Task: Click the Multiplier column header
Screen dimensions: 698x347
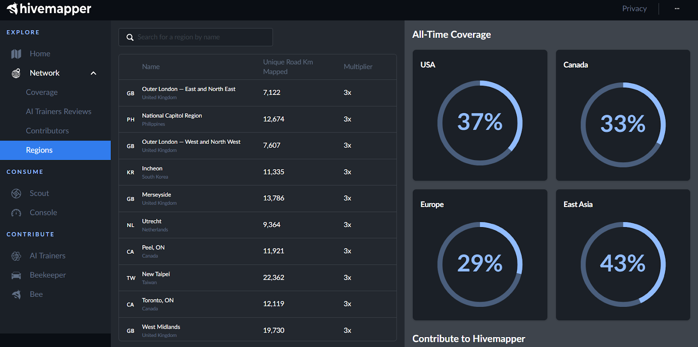Action: pyautogui.click(x=358, y=67)
